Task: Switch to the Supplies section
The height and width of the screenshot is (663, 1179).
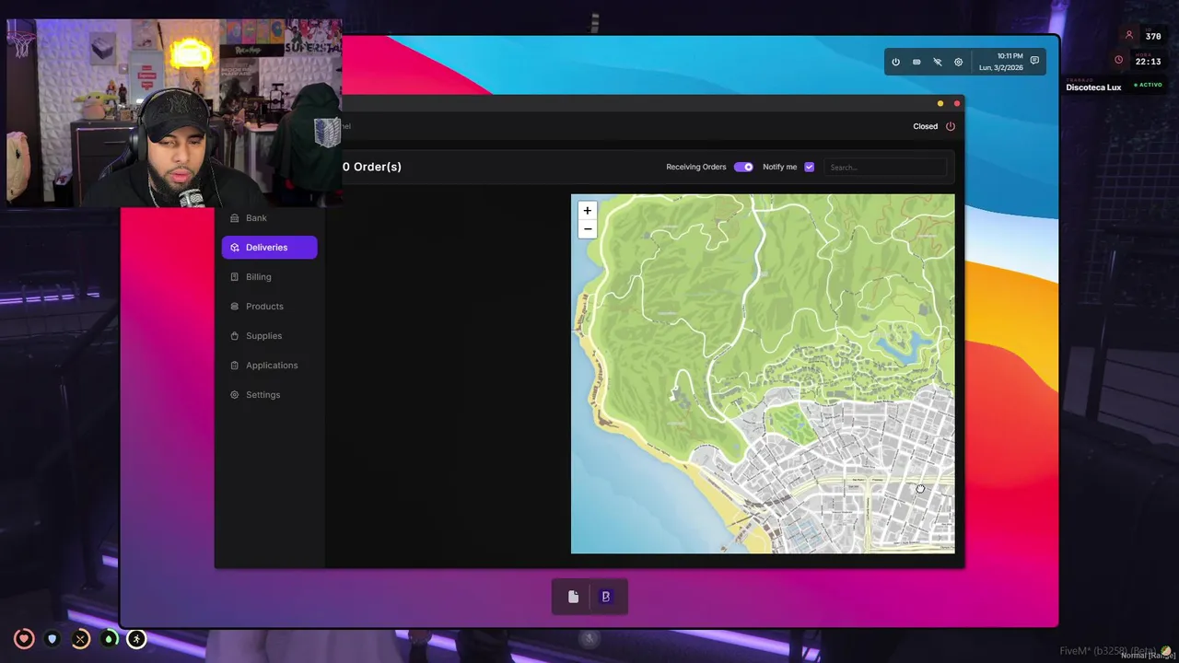Action: tap(269, 336)
